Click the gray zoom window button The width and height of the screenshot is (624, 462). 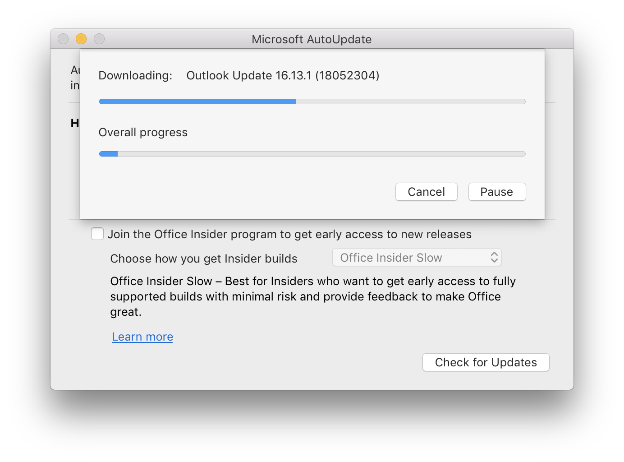99,39
